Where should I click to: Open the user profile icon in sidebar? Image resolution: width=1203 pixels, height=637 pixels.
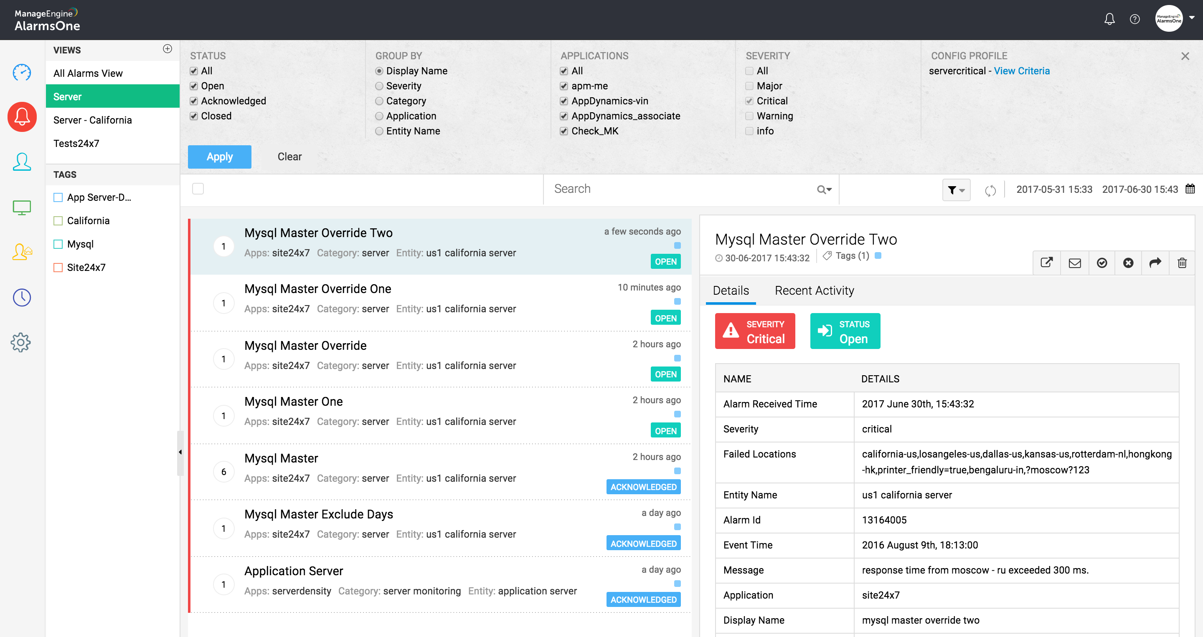[21, 162]
